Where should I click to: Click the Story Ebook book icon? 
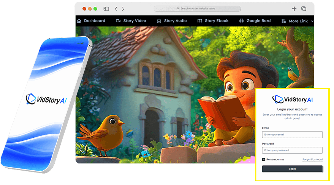tap(199, 21)
